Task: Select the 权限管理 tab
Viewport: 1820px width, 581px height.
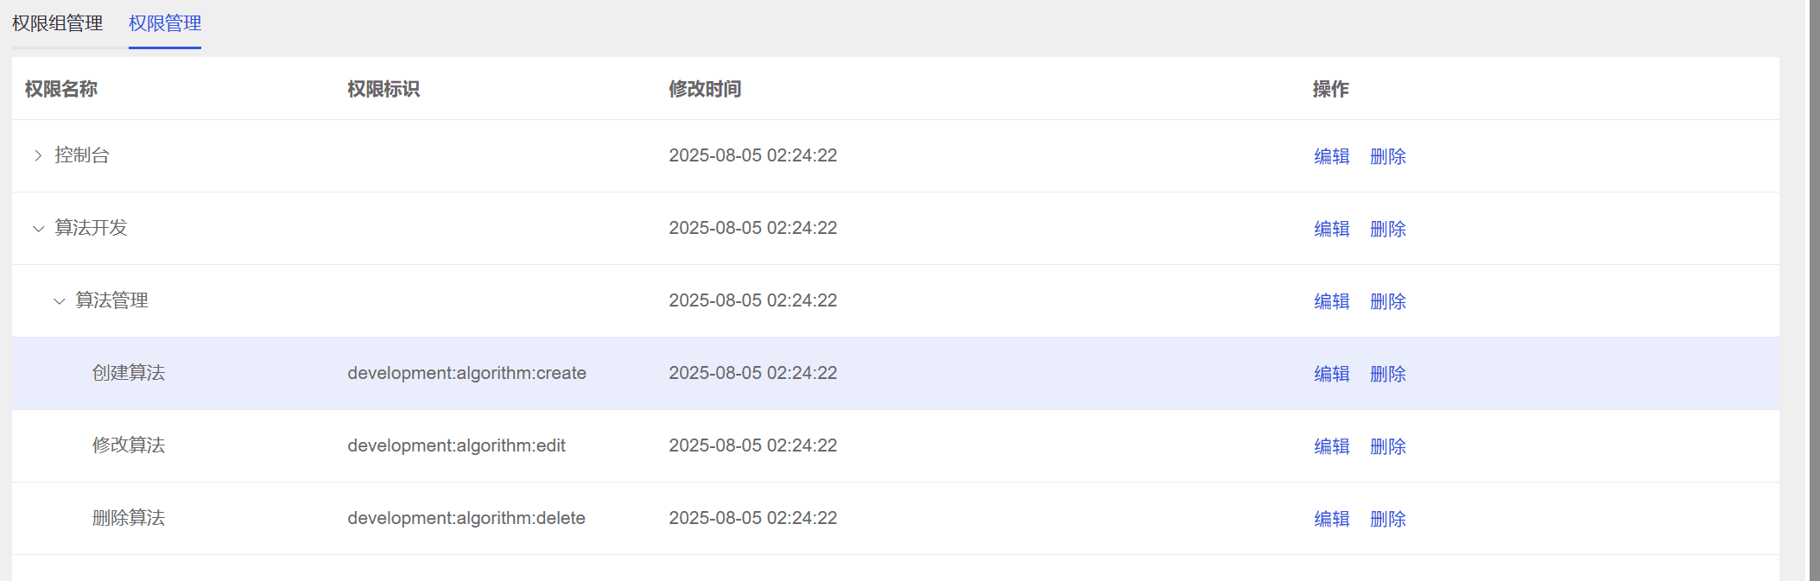Action: 164,23
